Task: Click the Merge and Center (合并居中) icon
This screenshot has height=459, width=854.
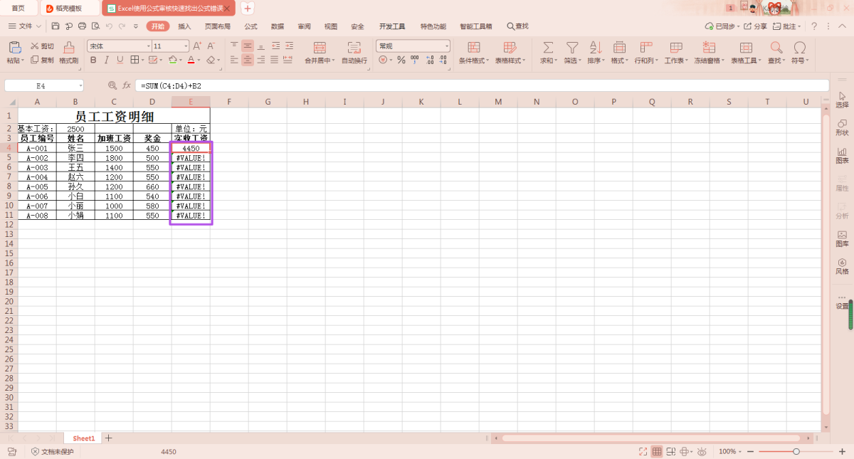Action: (x=320, y=48)
